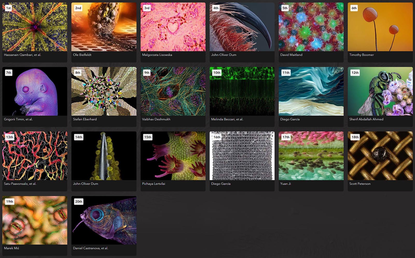Click the 5th rank badge
This screenshot has height=258, width=415.
[x=285, y=8]
